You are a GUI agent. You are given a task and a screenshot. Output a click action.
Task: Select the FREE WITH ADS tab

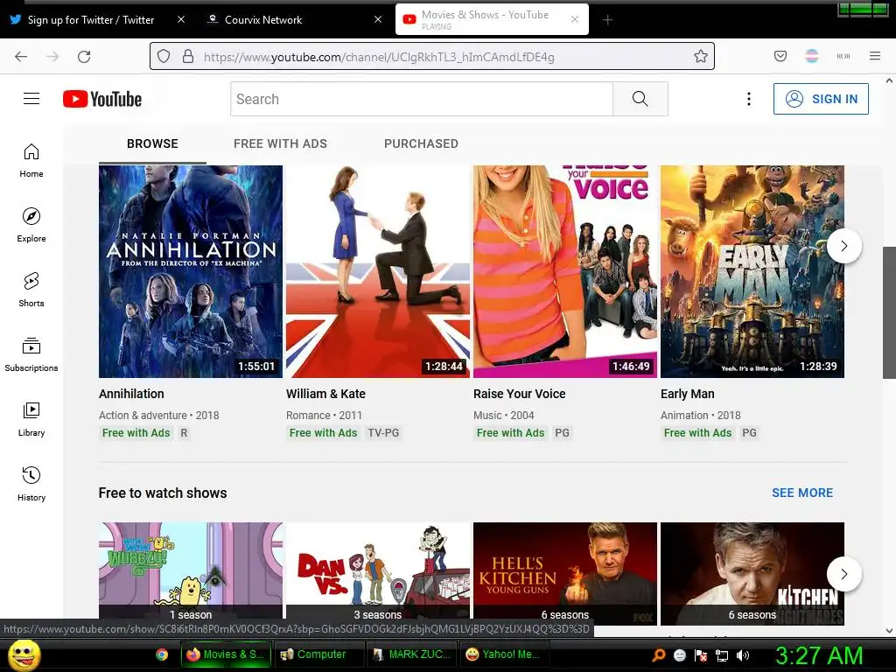click(281, 143)
